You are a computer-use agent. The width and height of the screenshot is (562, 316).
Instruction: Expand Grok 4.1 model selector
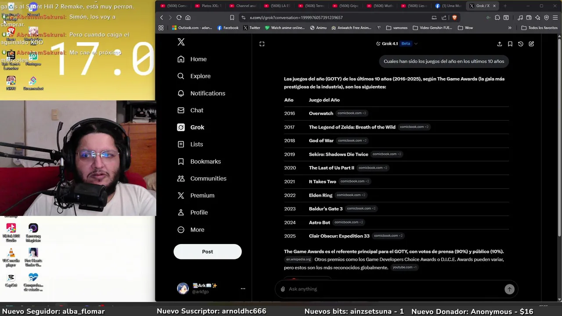tap(397, 44)
